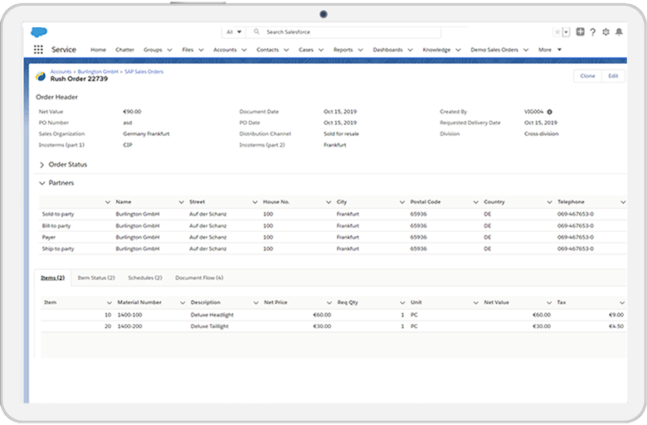Switch to the Schedules (2) tab
Image resolution: width=647 pixels, height=425 pixels.
point(145,278)
